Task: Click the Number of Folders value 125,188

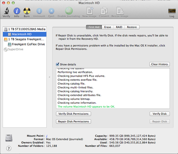Action: (x=51, y=146)
